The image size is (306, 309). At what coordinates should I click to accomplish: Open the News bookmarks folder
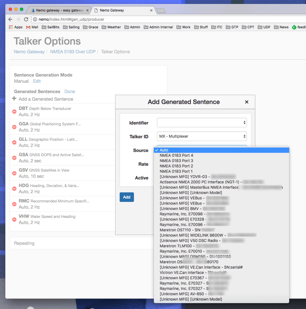(281, 27)
